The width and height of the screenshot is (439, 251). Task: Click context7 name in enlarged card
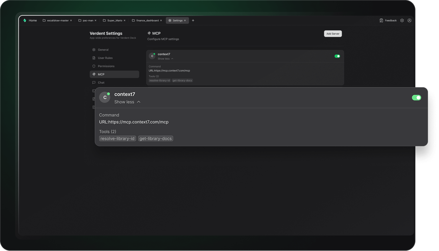(x=125, y=94)
